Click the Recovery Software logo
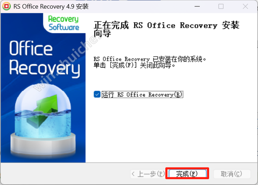The width and height of the screenshot is (258, 185). [x=64, y=23]
